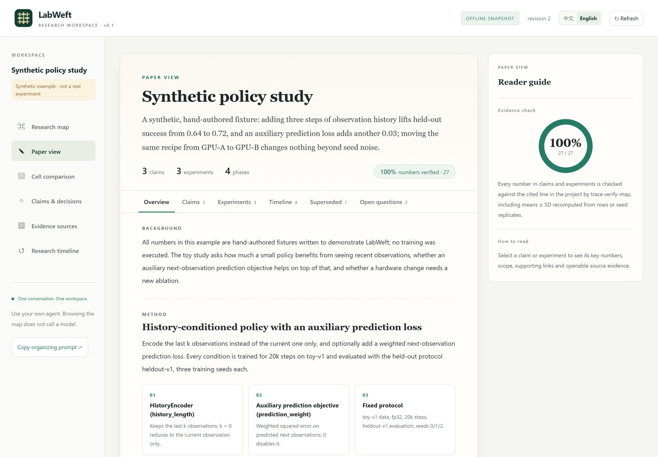Switch language to English
The height and width of the screenshot is (457, 658).
(x=588, y=18)
